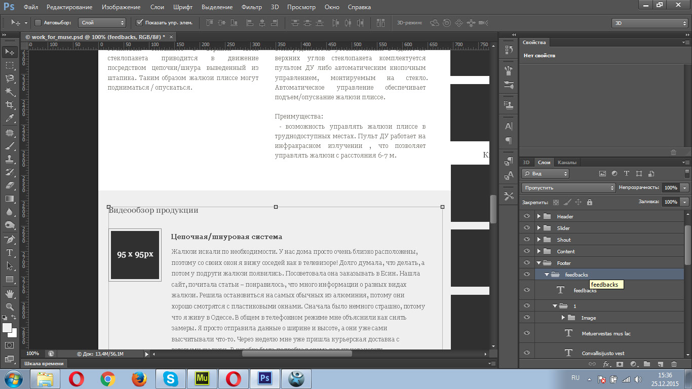
Task: Select the Crop tool
Action: coord(10,105)
